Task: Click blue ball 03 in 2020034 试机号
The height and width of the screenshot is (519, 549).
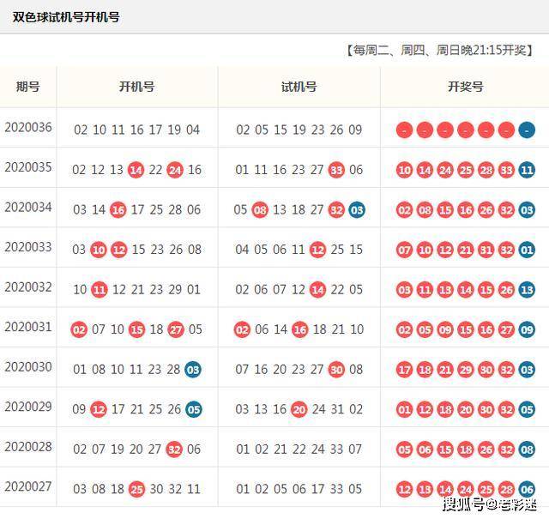Action: (x=357, y=210)
